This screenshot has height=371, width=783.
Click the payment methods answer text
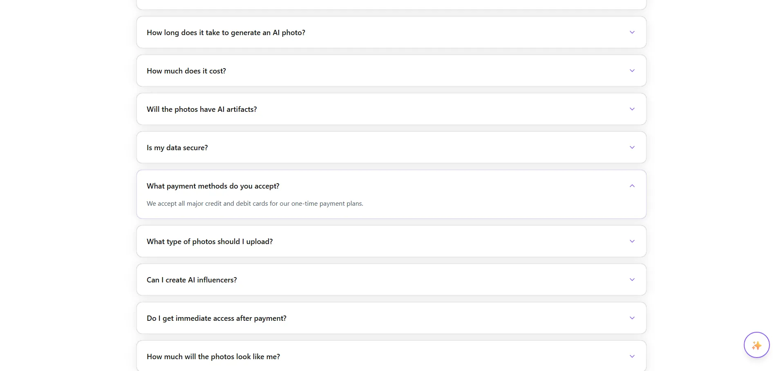pos(255,204)
